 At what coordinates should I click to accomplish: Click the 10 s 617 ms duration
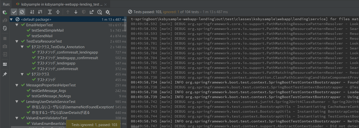tap(117, 25)
